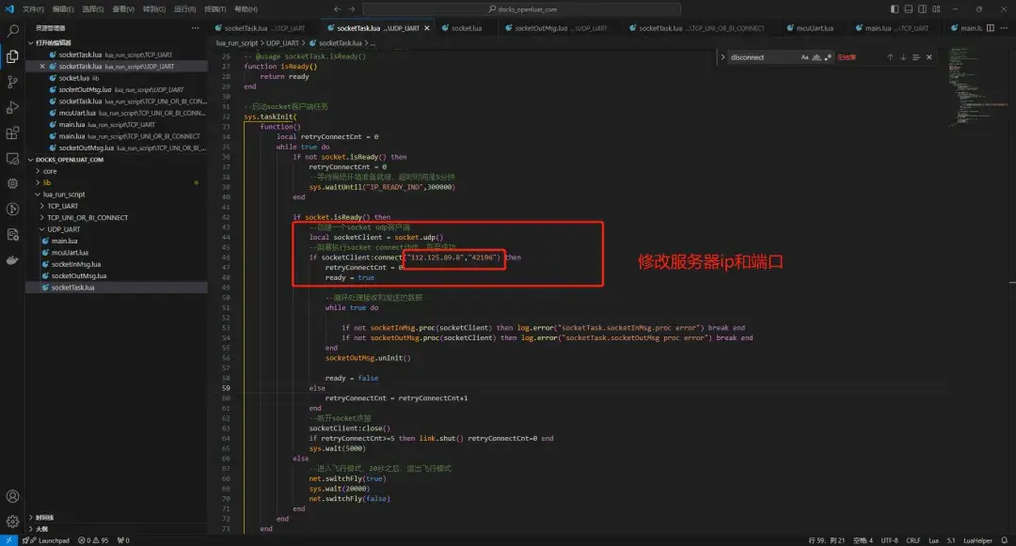Image resolution: width=1016 pixels, height=546 pixels.
Task: Click the UDP_UART breadcrumb segment
Action: [x=282, y=43]
